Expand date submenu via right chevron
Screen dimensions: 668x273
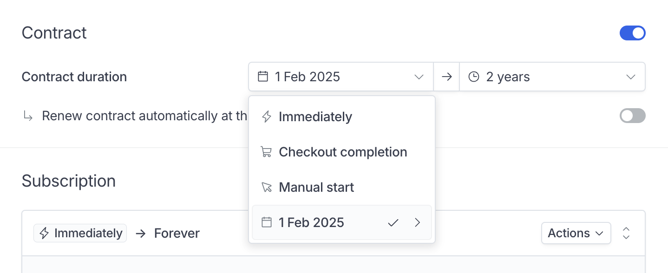click(x=417, y=223)
